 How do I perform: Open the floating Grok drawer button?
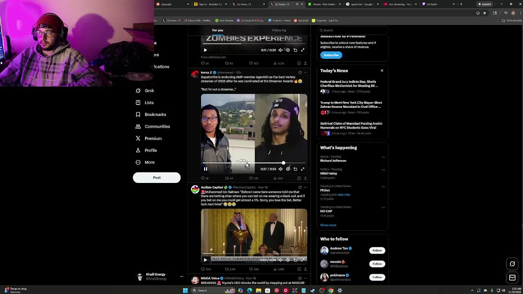coord(512,264)
